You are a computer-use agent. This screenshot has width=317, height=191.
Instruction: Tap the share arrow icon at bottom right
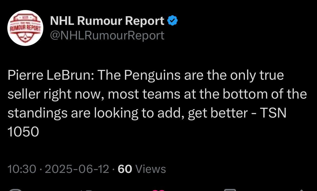click(302, 190)
